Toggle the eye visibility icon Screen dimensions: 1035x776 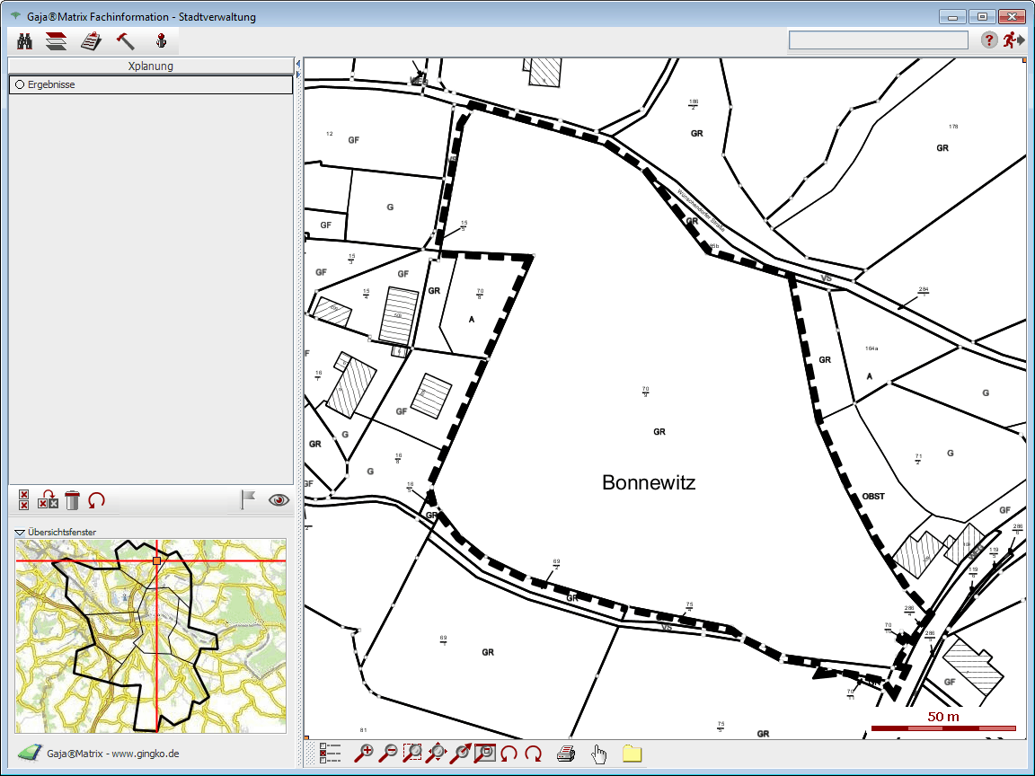click(x=279, y=500)
